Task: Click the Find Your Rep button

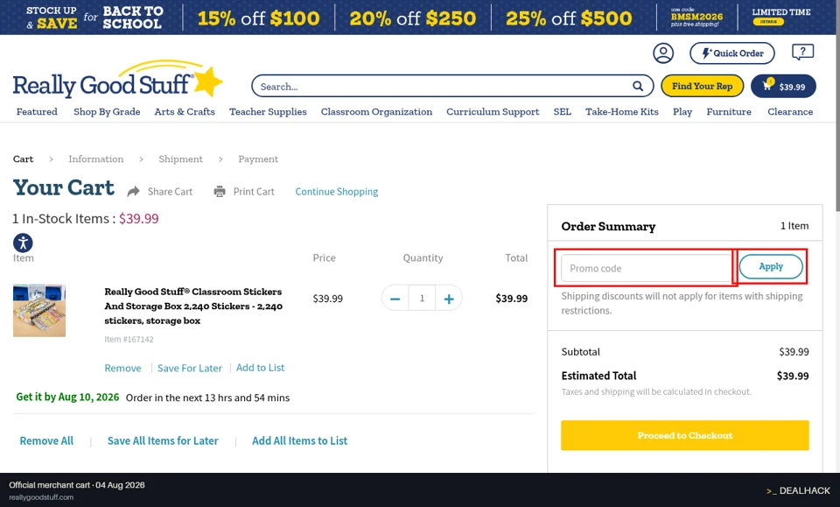Action: click(x=702, y=86)
